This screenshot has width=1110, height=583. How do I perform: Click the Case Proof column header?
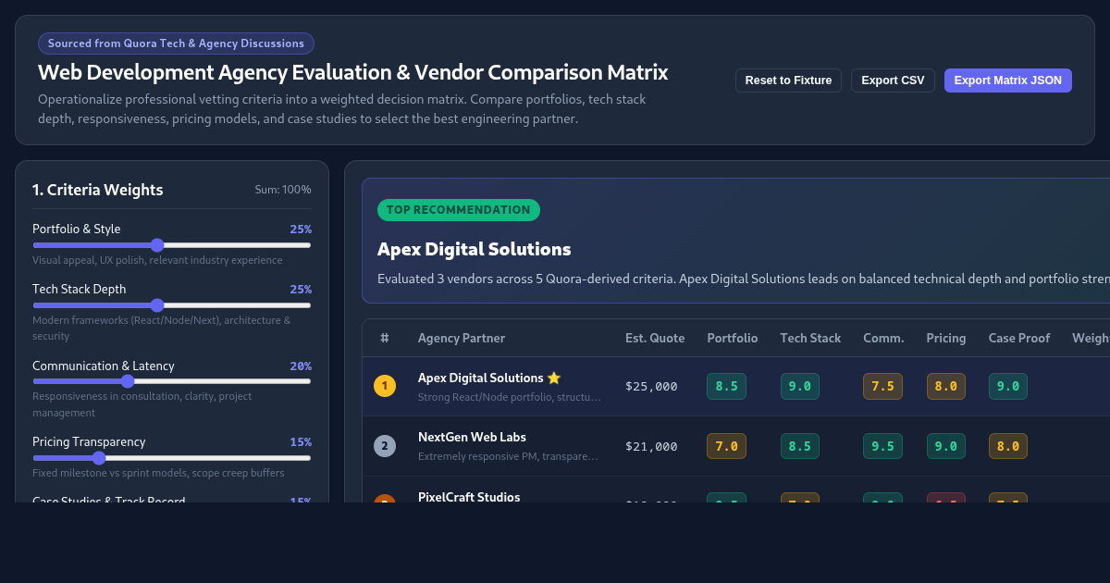click(x=1019, y=338)
